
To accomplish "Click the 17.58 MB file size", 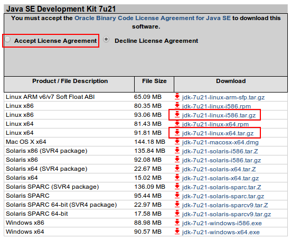I will coord(148,214).
